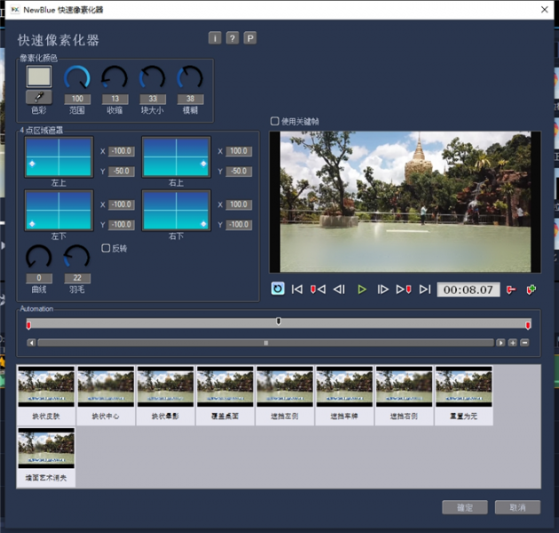Screen dimensions: 559x533
Task: Remove keyframe with the red minus icon
Action: point(511,289)
